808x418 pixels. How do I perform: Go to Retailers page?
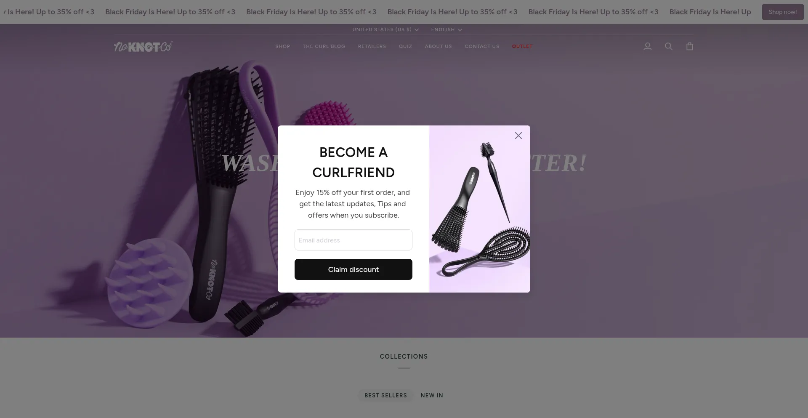pyautogui.click(x=372, y=46)
